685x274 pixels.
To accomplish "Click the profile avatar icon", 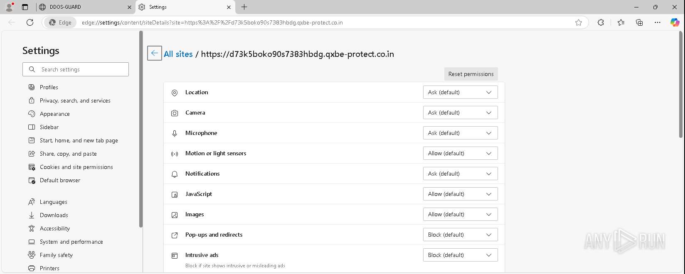I will pyautogui.click(x=9, y=7).
